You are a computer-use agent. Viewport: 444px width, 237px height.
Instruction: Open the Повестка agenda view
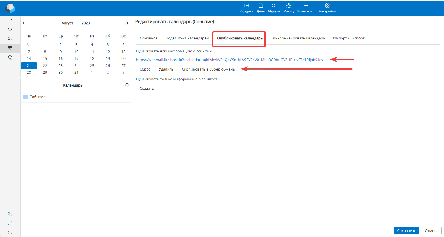pyautogui.click(x=306, y=8)
